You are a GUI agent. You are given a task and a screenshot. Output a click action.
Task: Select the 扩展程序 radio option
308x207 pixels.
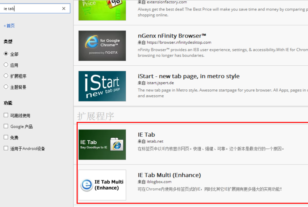tap(6, 76)
